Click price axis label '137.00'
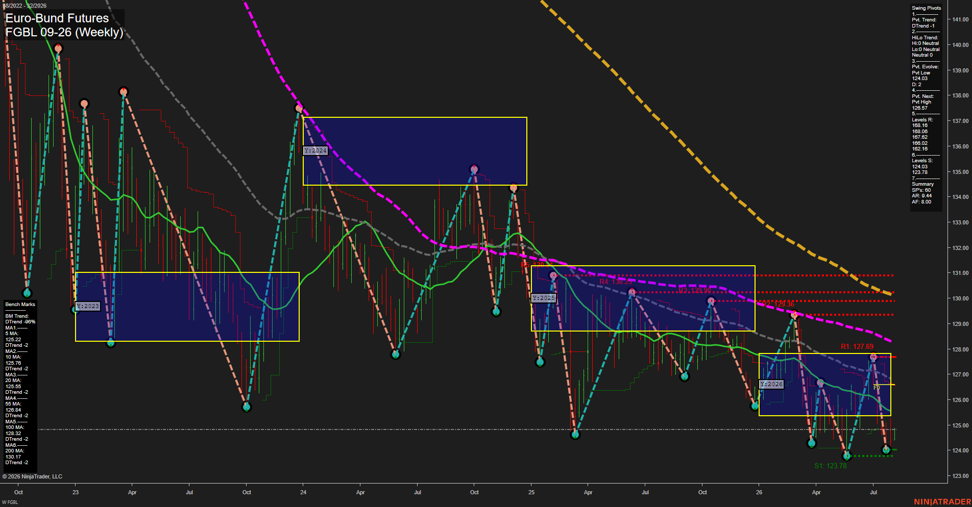 click(x=960, y=121)
